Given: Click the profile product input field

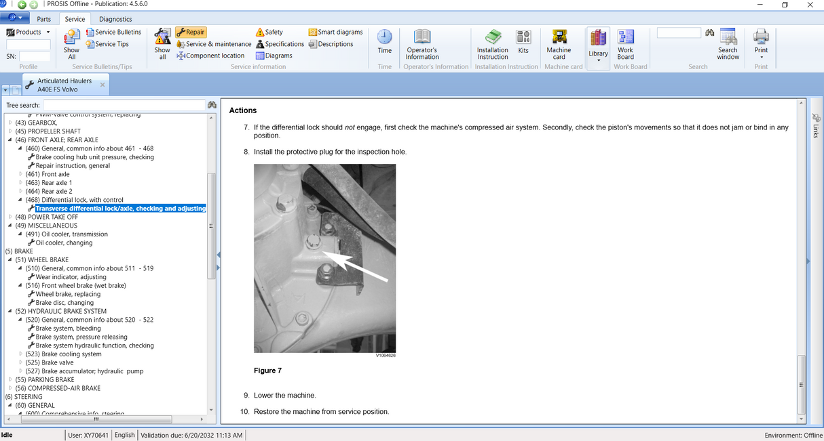Looking at the screenshot, I should 29,45.
